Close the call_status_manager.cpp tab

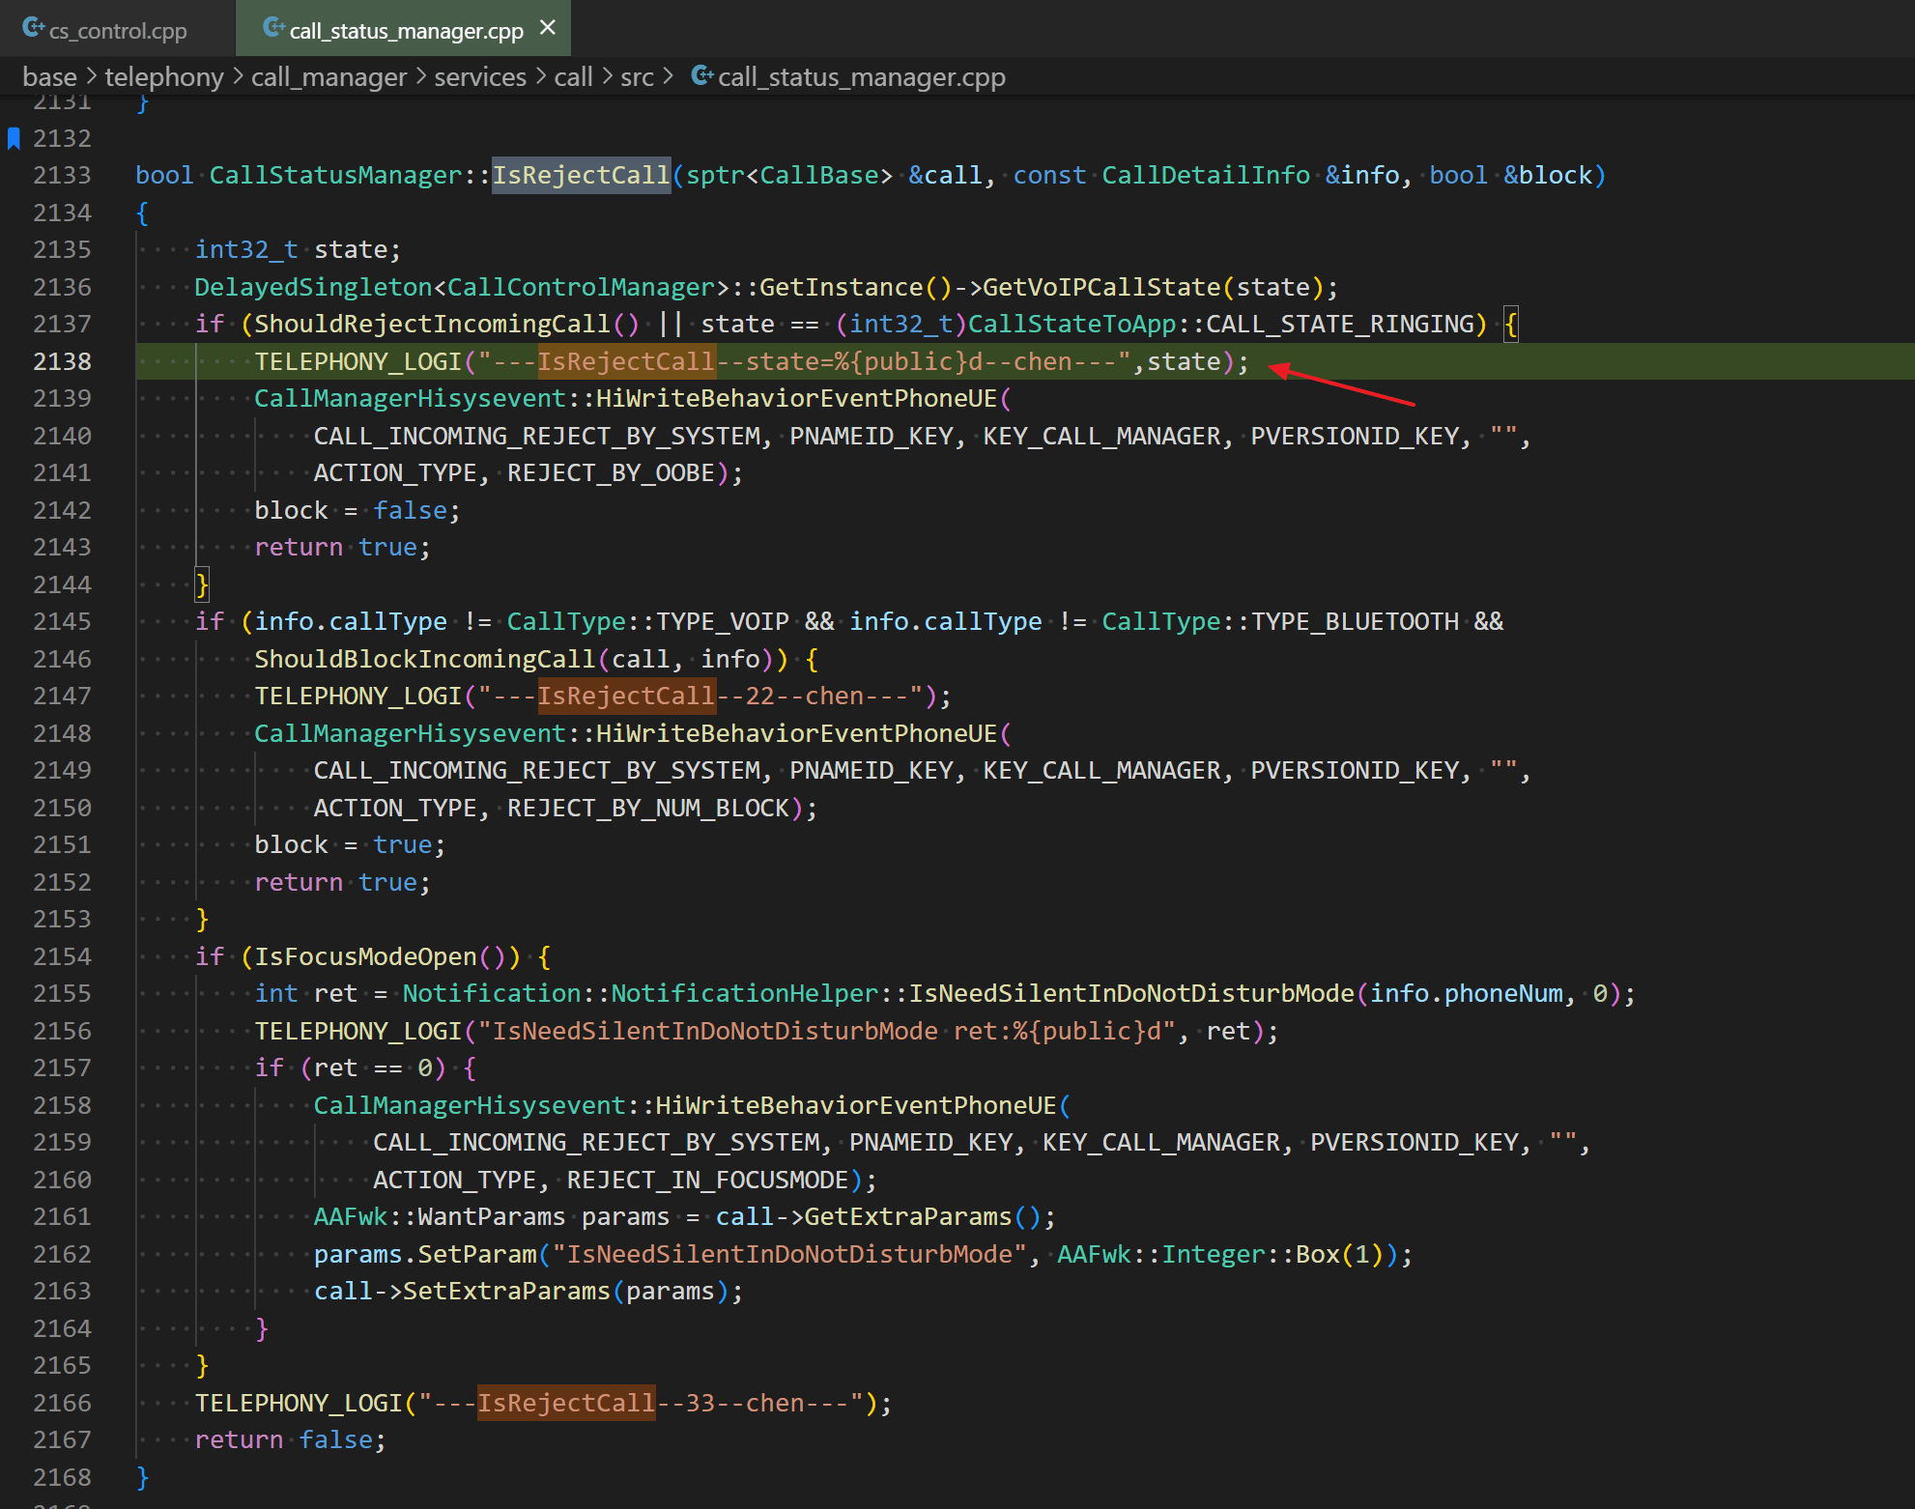(548, 28)
